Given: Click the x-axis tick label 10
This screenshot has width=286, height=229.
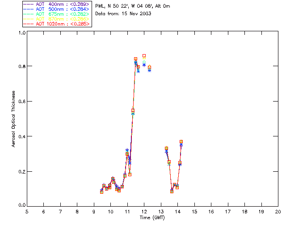Looking at the screenshot, I should (x=110, y=212).
